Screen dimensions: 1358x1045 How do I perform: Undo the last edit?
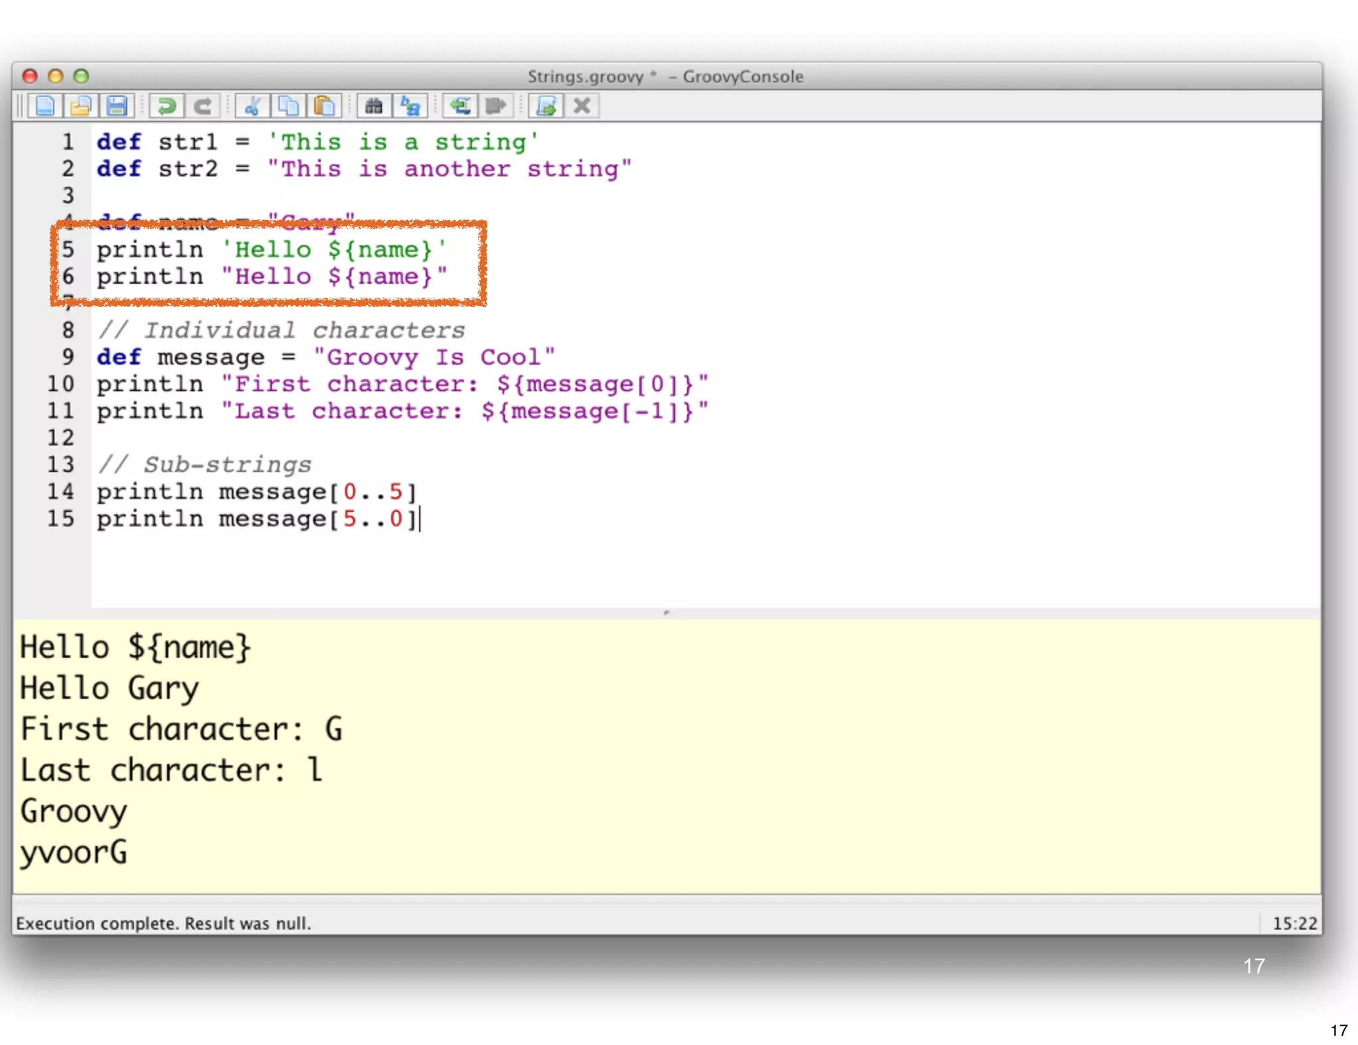166,106
